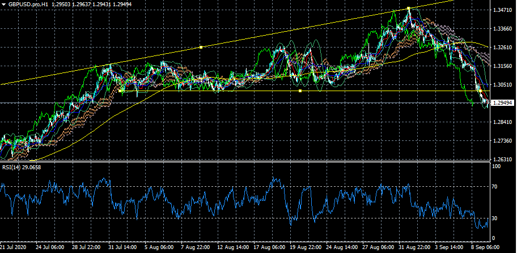Click the highlighted current price label 1.29494
Screen dimensions: 517x253
pos(503,103)
